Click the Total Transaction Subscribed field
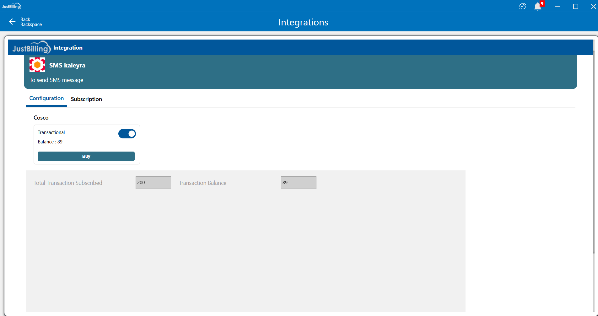Screen dimensions: 598x316 [x=153, y=183]
